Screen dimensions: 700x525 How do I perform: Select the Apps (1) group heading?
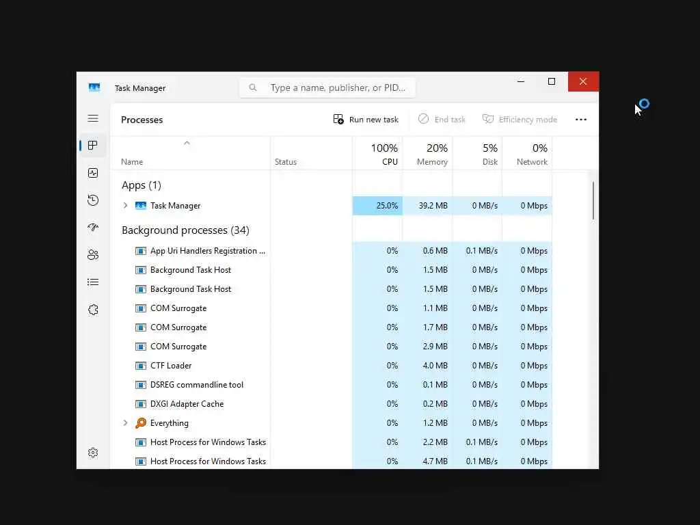(x=142, y=185)
